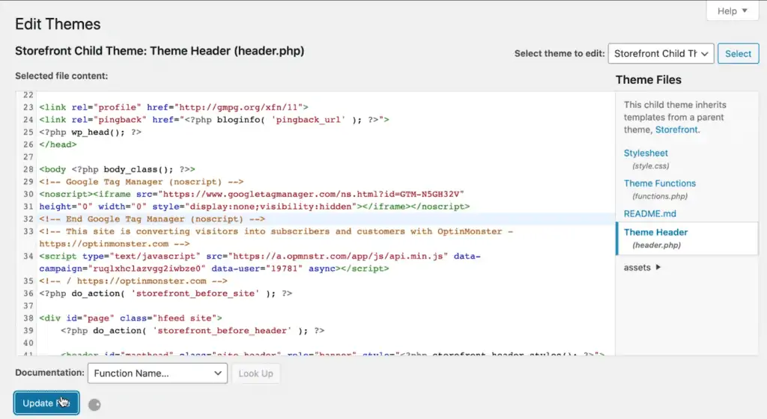The image size is (767, 419).
Task: Click the Google Tag Manager noscript comment
Action: (141, 182)
